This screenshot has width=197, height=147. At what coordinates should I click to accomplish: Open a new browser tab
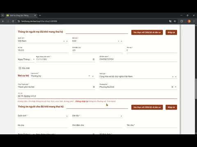pos(40,16)
